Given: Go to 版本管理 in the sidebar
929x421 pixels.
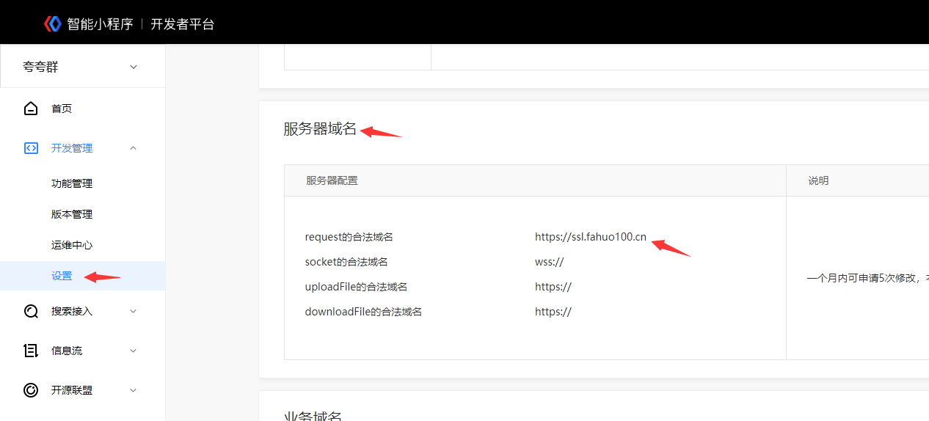Looking at the screenshot, I should [72, 214].
